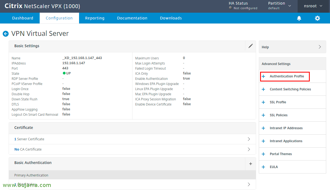Click the RDP Server Profile label
The width and height of the screenshot is (330, 191).
[x=25, y=79]
